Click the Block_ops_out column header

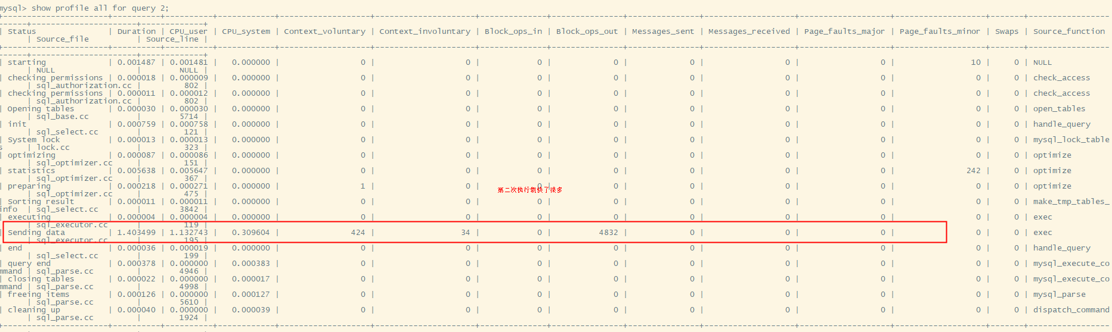coord(587,32)
